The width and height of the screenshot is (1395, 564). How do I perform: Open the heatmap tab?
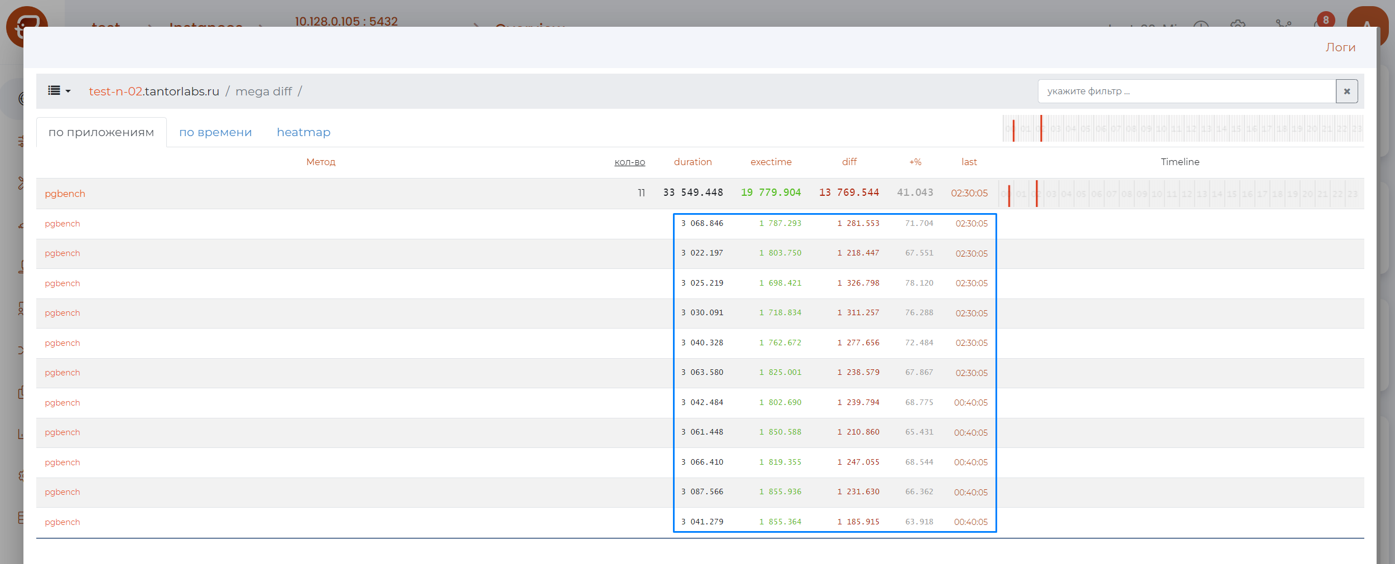coord(304,133)
